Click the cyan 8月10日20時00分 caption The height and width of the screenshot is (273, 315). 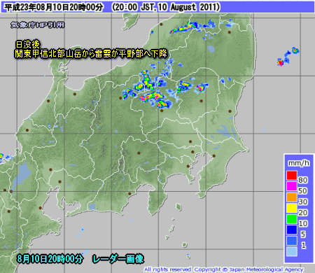[50, 259]
